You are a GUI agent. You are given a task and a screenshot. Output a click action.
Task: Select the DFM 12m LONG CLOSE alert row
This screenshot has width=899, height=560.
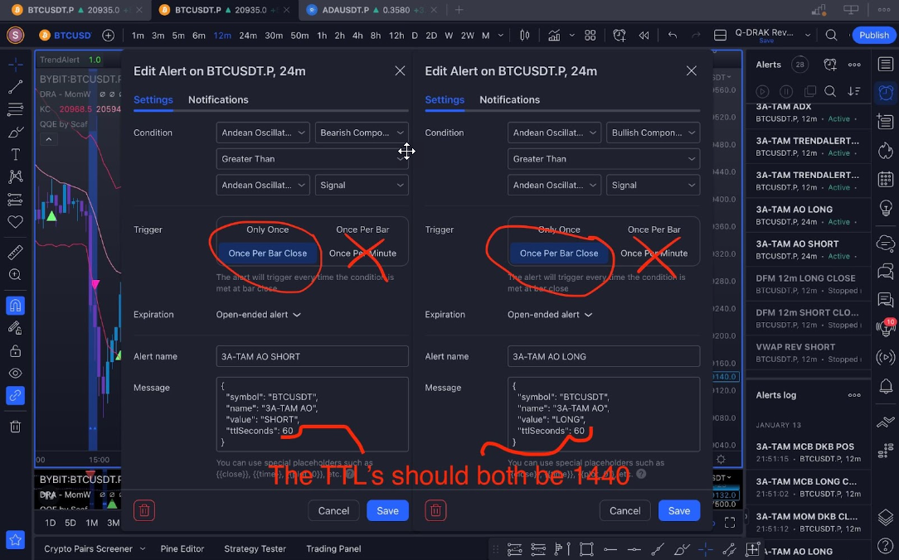(x=807, y=284)
